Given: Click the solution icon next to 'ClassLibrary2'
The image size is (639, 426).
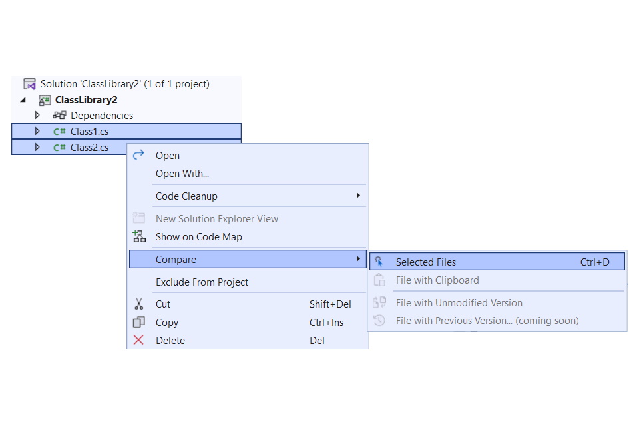Looking at the screenshot, I should pos(28,83).
